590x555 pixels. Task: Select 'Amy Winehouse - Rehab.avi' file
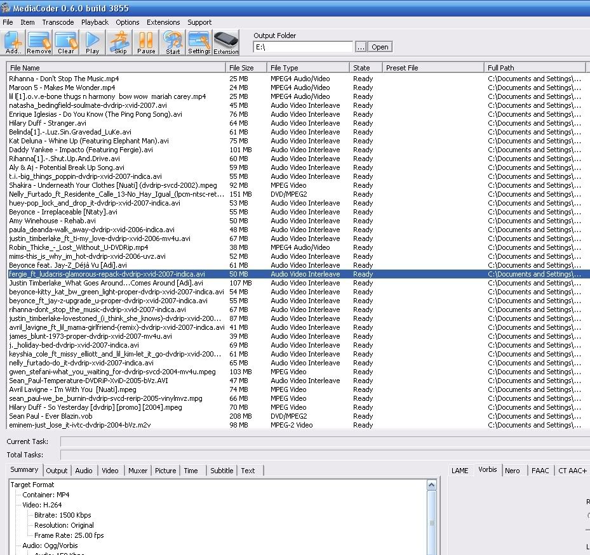(x=297, y=221)
